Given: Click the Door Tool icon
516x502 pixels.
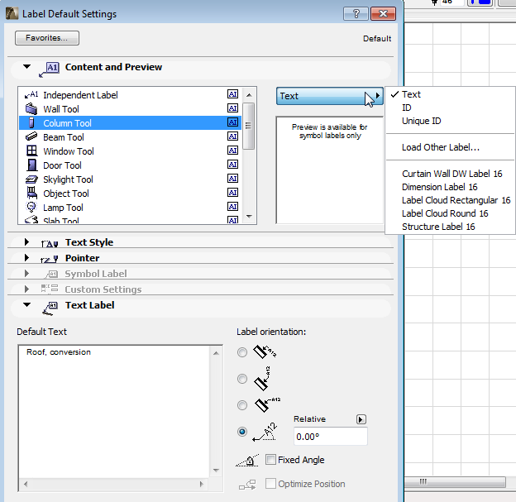Looking at the screenshot, I should click(31, 165).
